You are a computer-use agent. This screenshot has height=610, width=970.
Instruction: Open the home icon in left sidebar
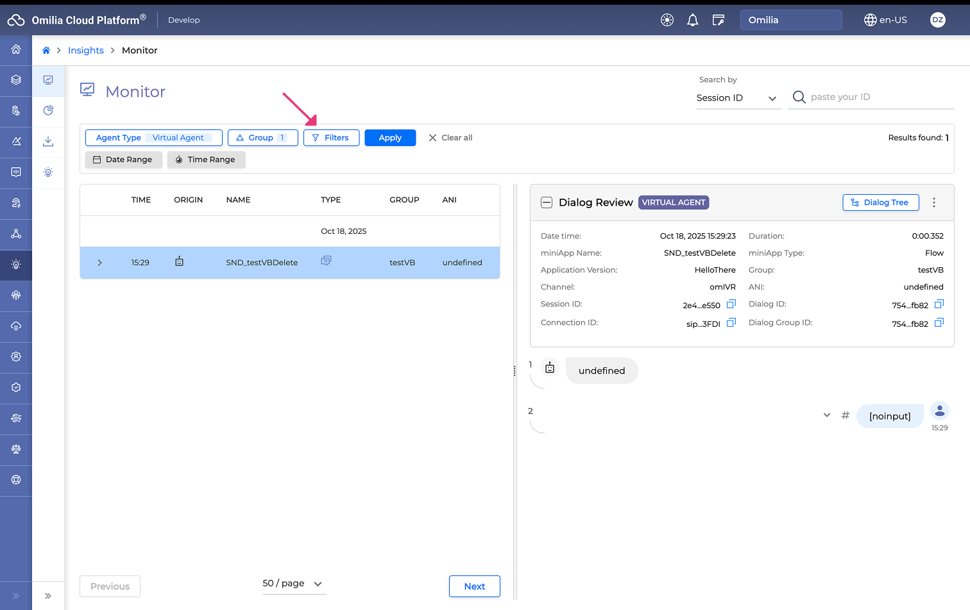(16, 49)
